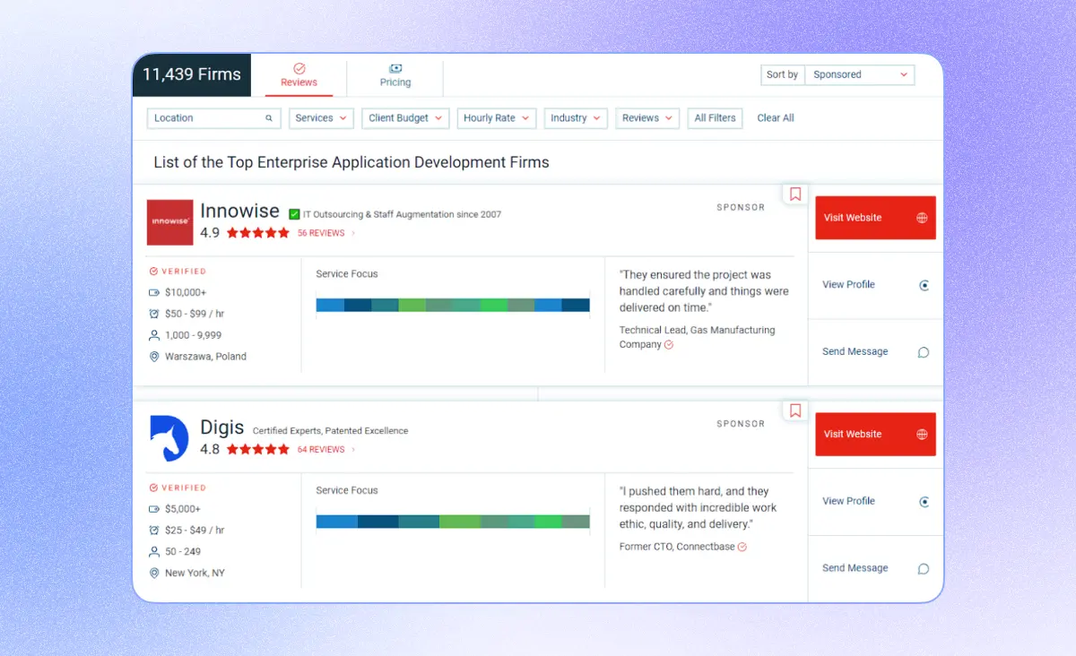This screenshot has height=656, width=1076.
Task: Click the Location search field
Action: (x=213, y=118)
